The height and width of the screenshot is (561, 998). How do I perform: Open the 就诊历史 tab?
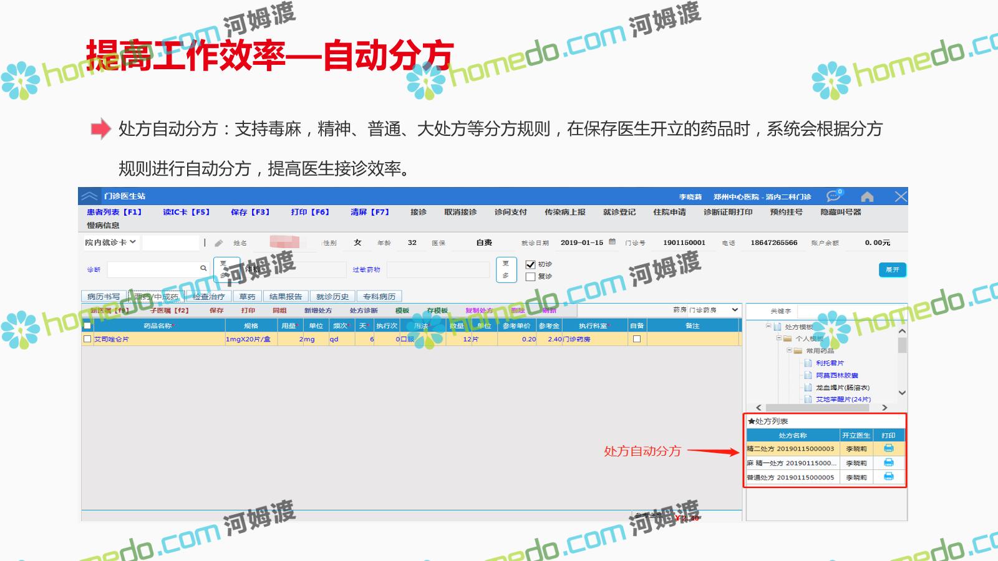332,297
